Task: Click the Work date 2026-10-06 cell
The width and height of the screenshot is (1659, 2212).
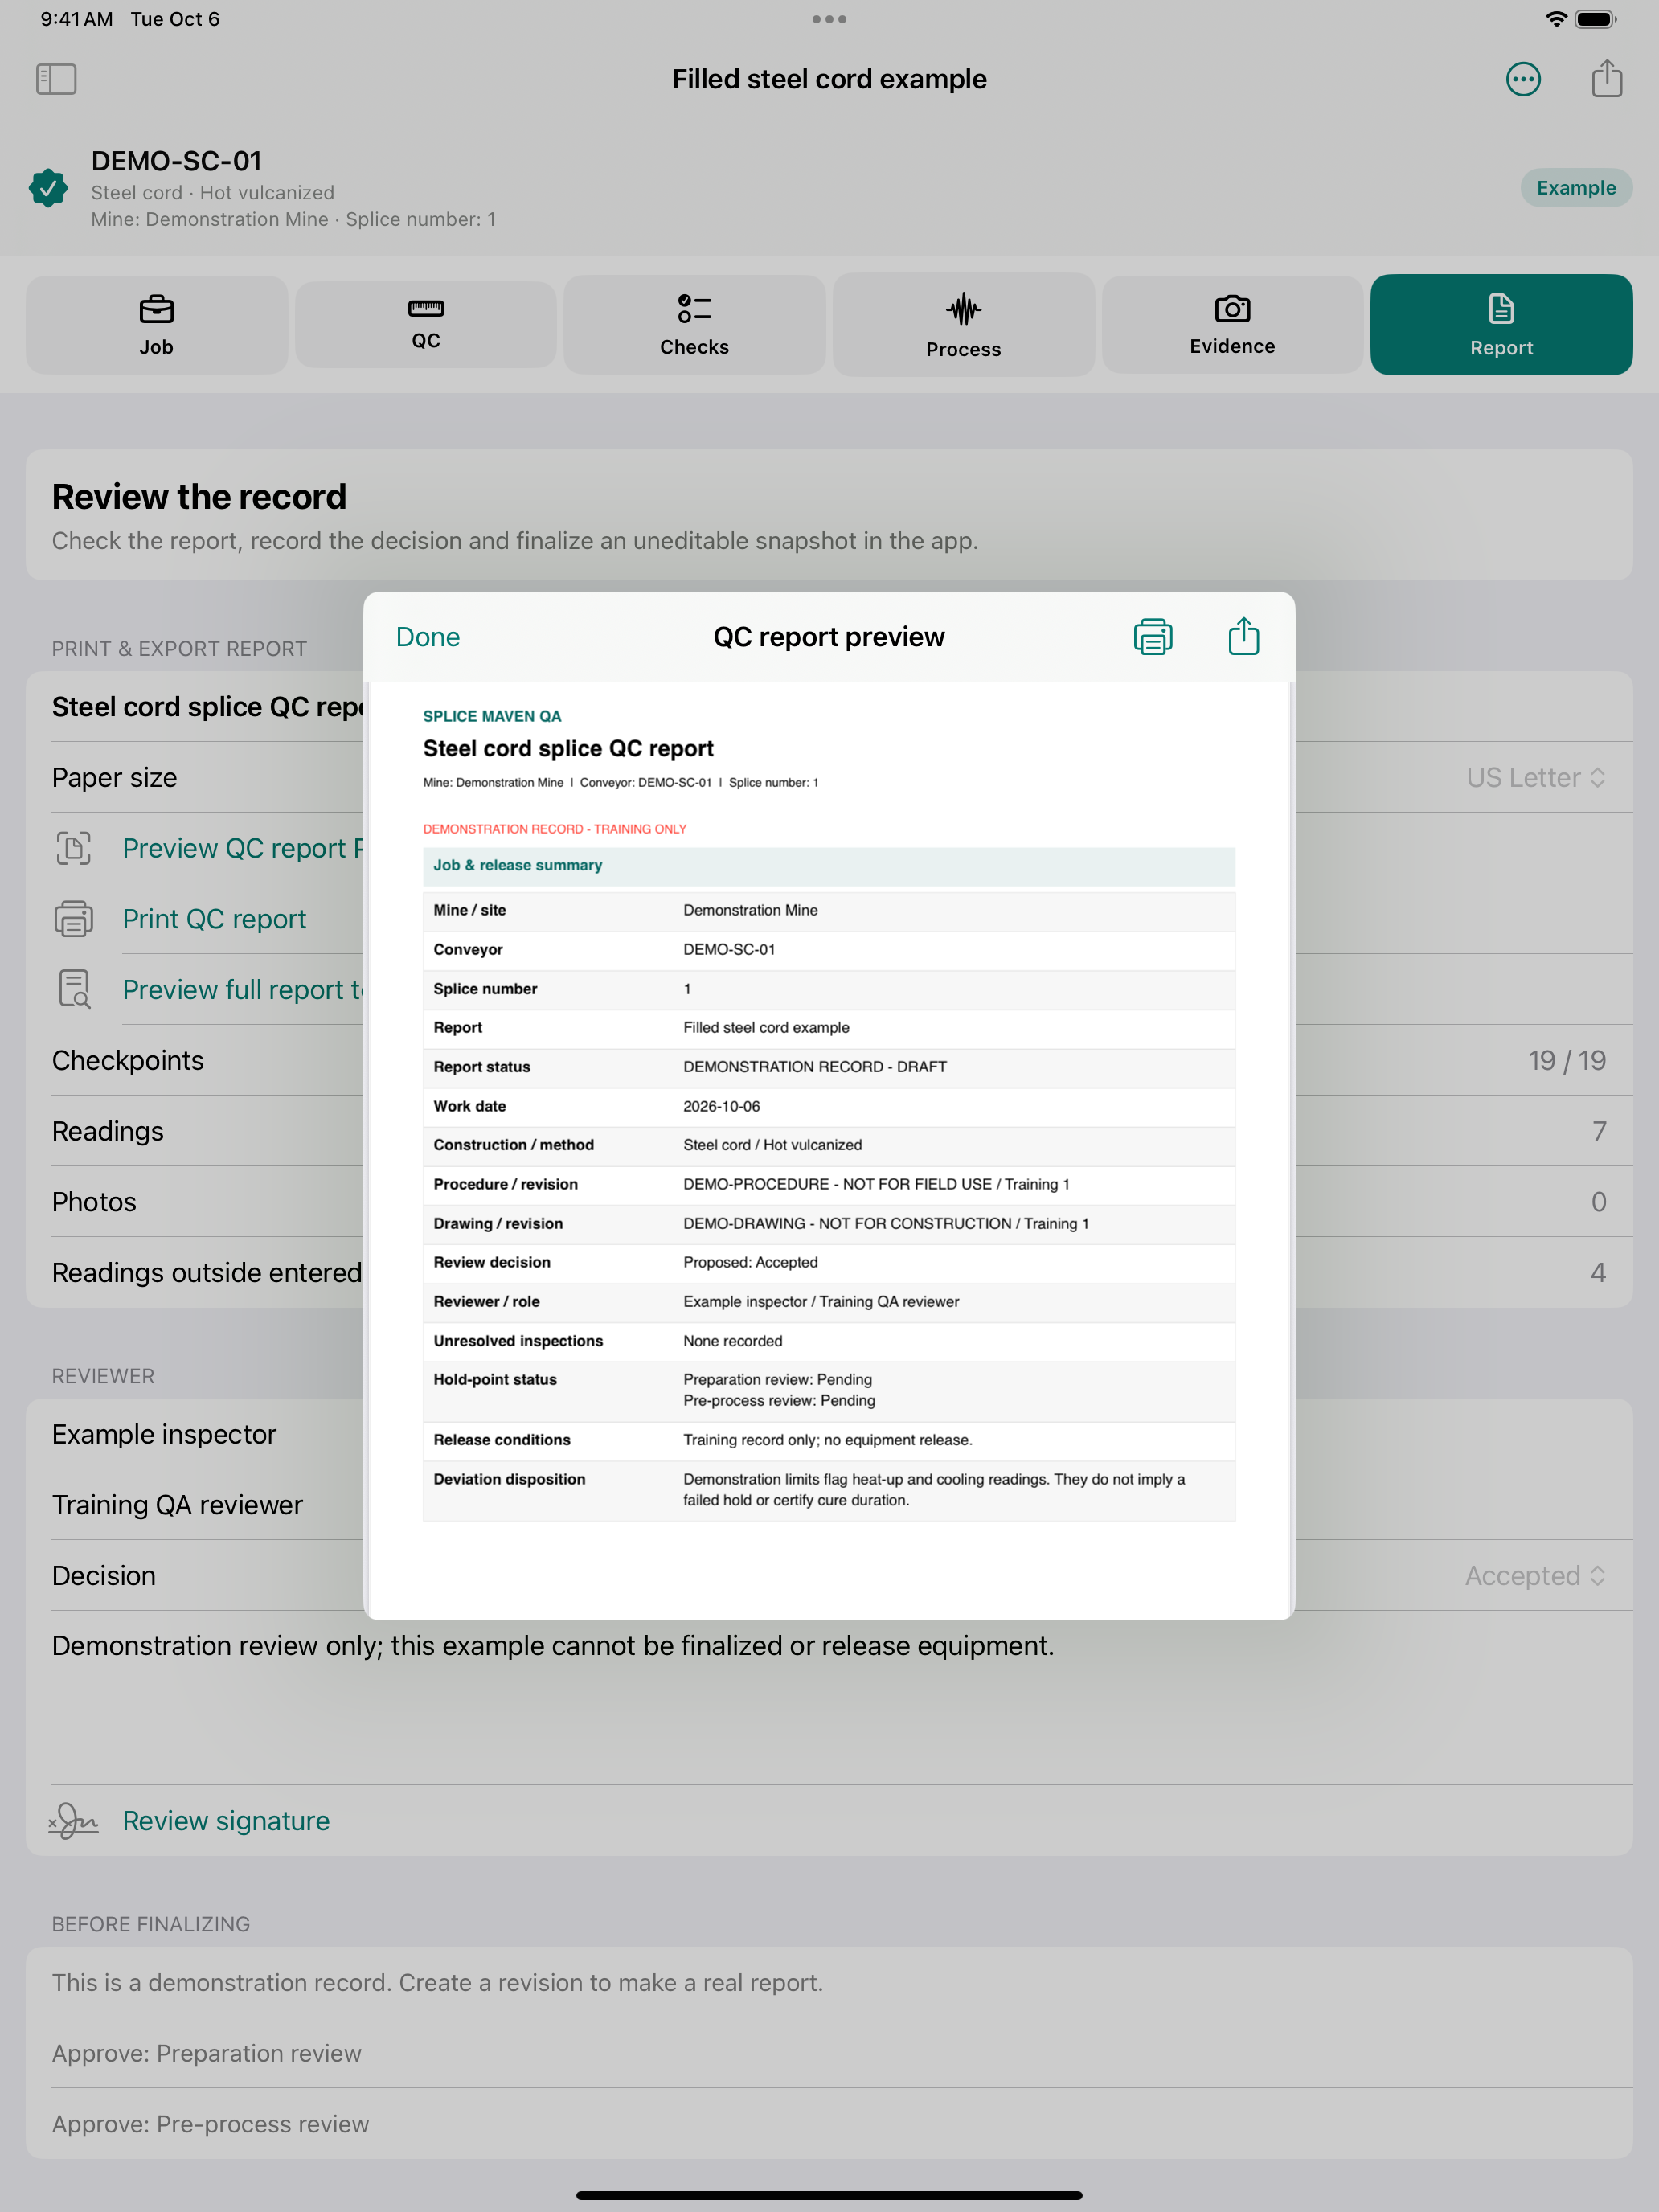Action: tap(721, 1106)
